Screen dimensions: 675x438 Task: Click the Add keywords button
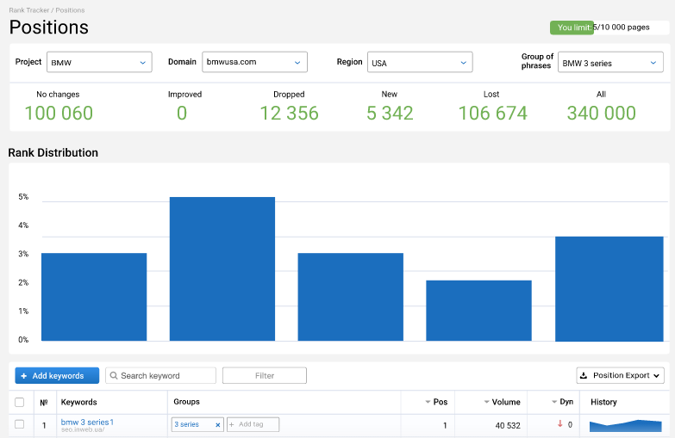click(x=57, y=376)
